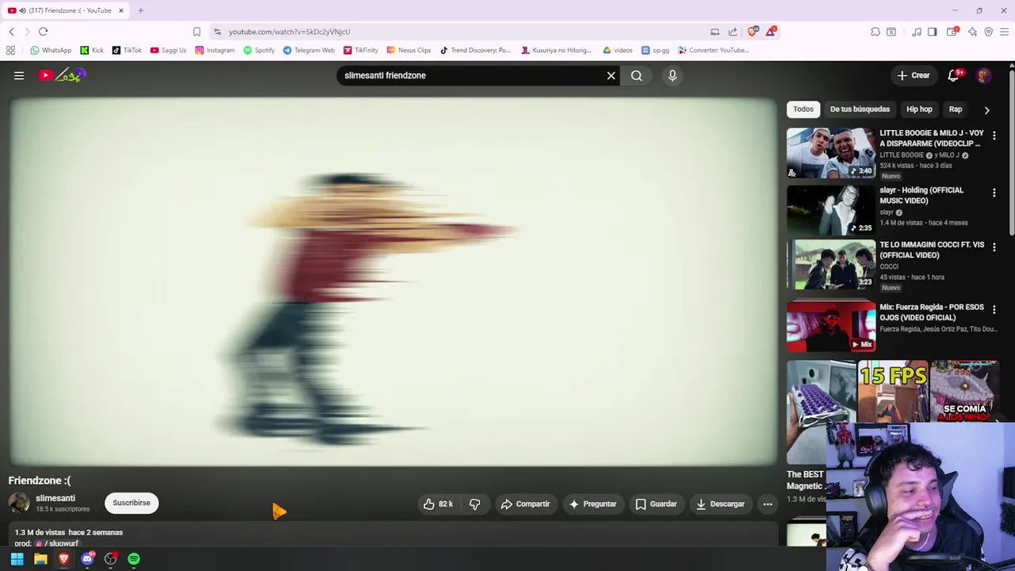Viewport: 1015px width, 571px height.
Task: Open the account avatar menu
Action: (983, 75)
